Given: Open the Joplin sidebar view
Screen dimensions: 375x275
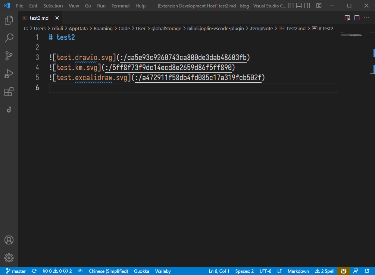Looking at the screenshot, I should click(x=9, y=110).
